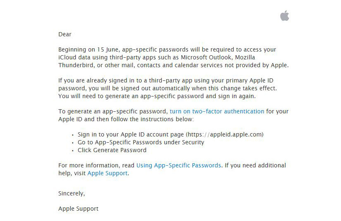Viewport: 341px width, 221px height.
Task: Click the 'If you are already signed in' line
Action: pyautogui.click(x=166, y=80)
